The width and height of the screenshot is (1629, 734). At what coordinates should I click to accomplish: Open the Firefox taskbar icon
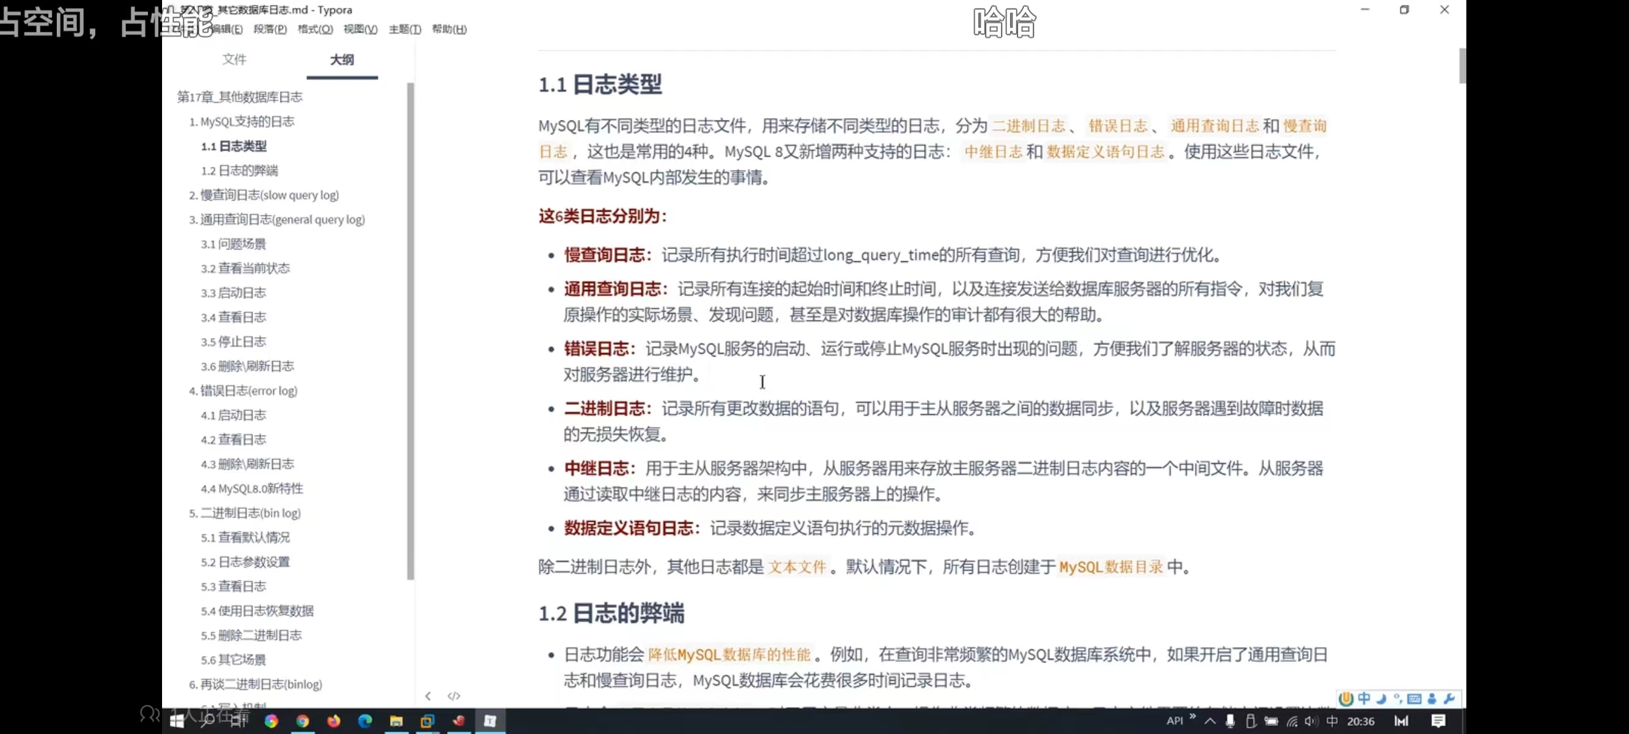coord(333,721)
